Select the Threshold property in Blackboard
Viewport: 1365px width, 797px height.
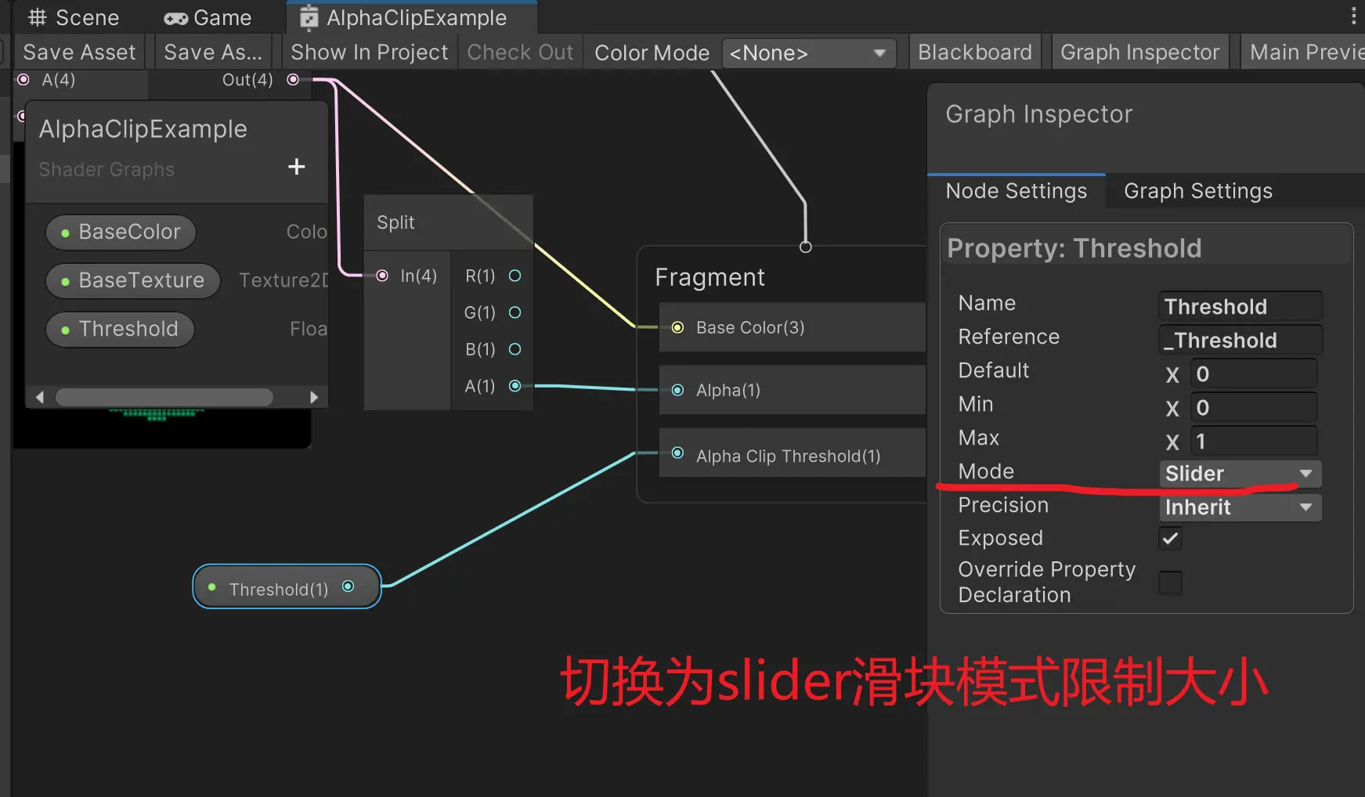click(120, 330)
